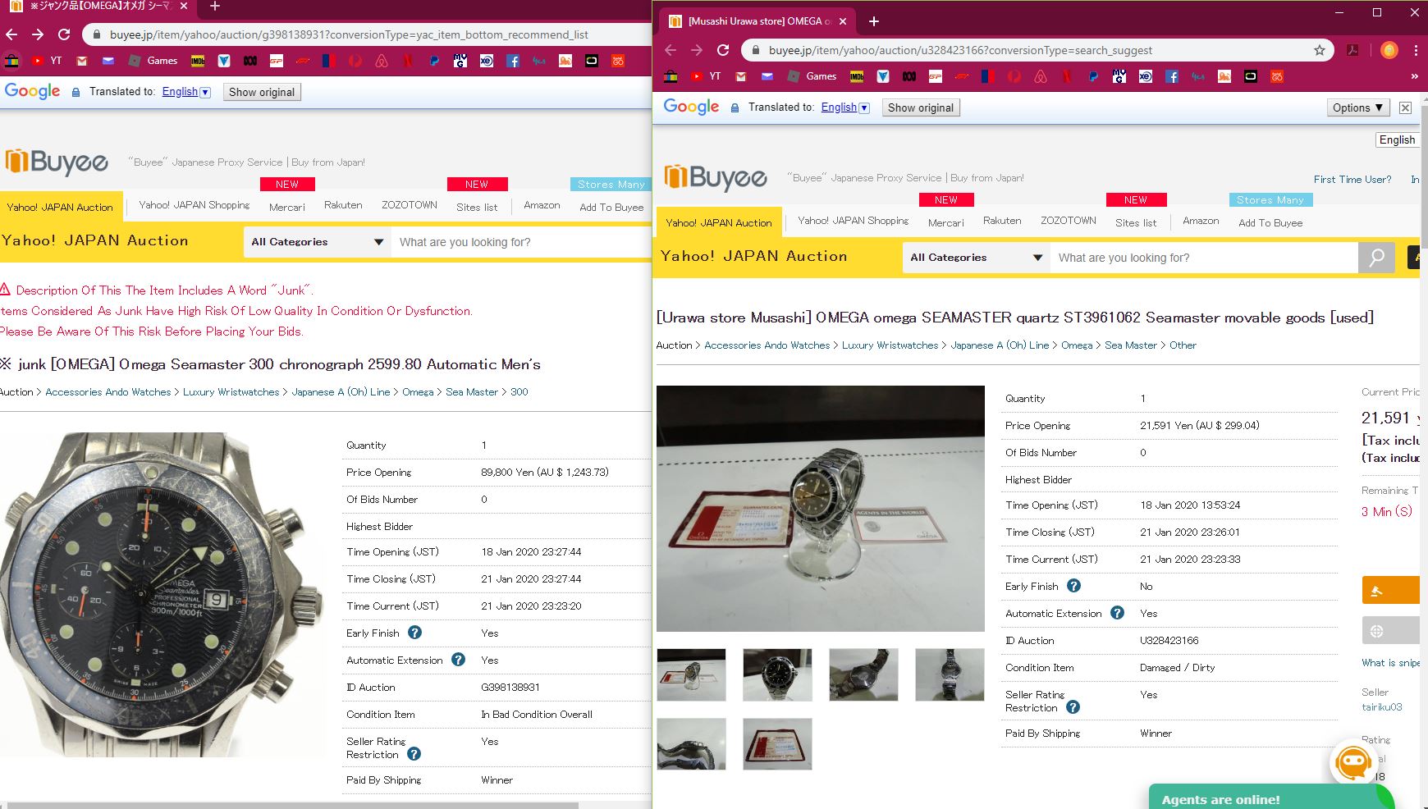Screen dimensions: 1428x809
Task: Open Facebook bookmark in left window
Action: coord(513,61)
